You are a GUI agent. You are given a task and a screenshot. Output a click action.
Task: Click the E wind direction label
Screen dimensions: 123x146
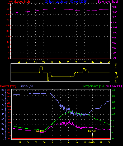point(116,69)
